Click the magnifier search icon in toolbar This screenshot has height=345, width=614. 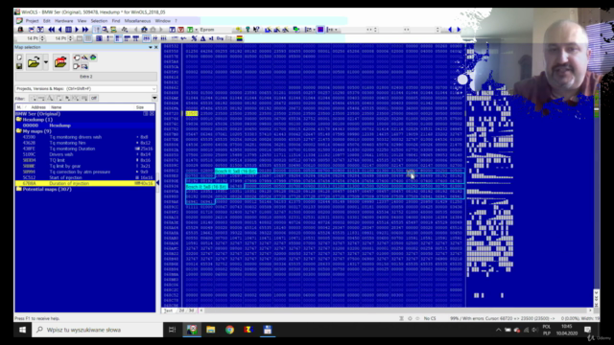click(x=105, y=30)
